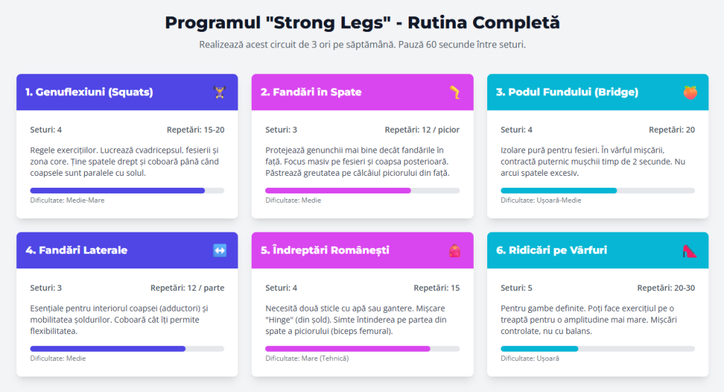The height and width of the screenshot is (392, 724).
Task: Click the Squats Medie-Mare difficulty bar
Action: coord(127,191)
